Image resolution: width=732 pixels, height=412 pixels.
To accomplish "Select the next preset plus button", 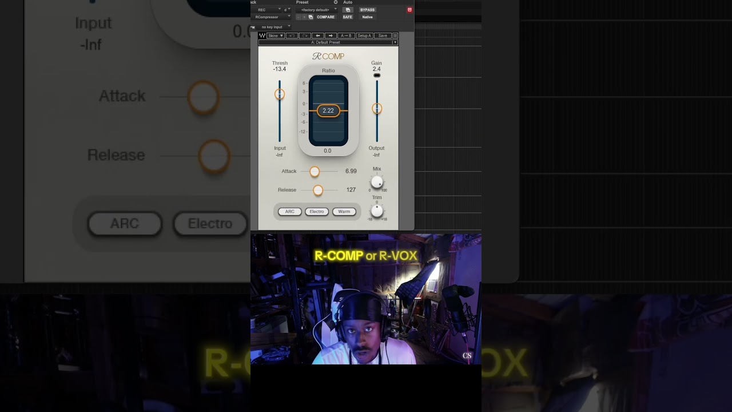I will [x=304, y=17].
